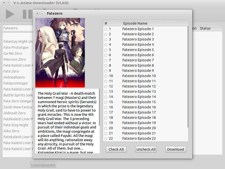
Task: Minimize the Fatezero dialog with the arrow button
Action: pyautogui.click(x=42, y=13)
